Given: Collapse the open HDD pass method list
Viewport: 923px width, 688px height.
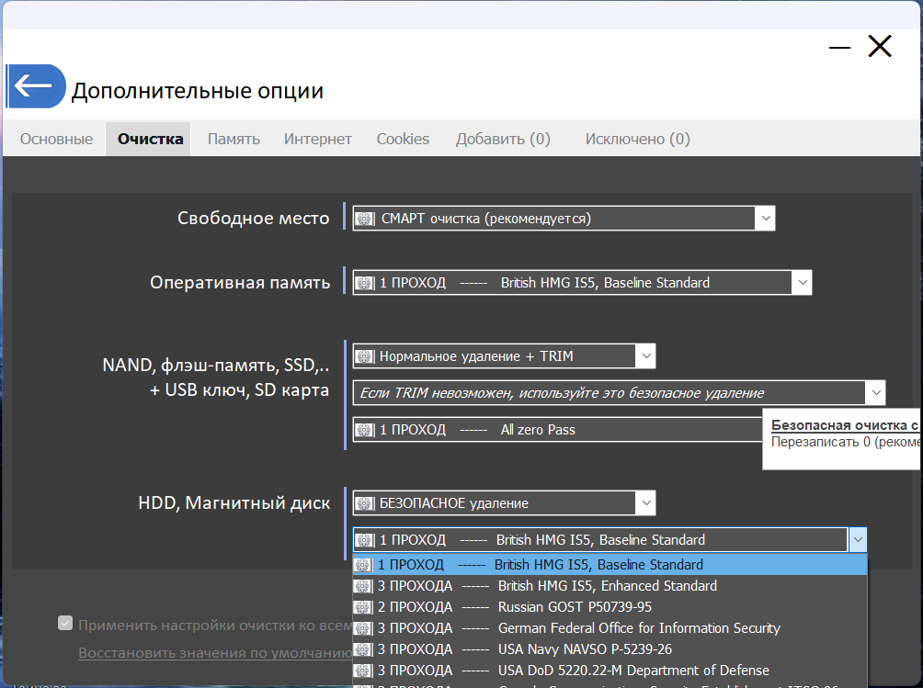Looking at the screenshot, I should click(x=857, y=539).
